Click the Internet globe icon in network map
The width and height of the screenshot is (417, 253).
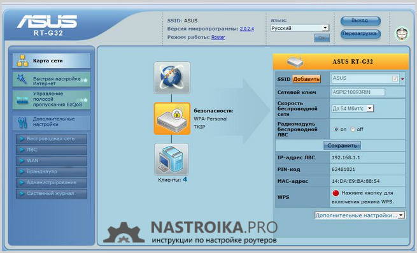pyautogui.click(x=172, y=78)
